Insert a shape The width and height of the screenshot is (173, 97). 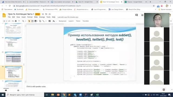coord(40,21)
